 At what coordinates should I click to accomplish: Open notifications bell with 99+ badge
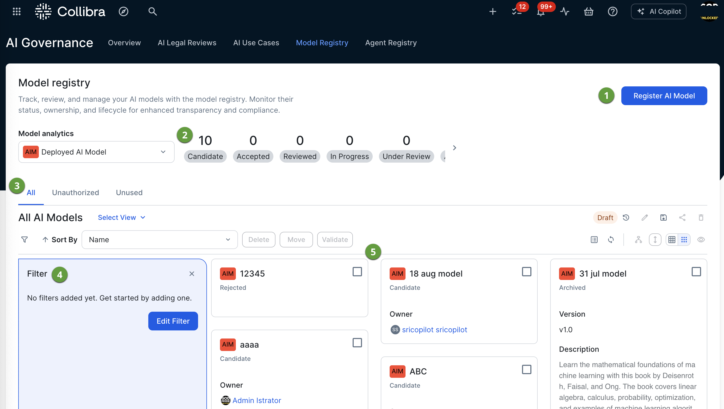(541, 12)
